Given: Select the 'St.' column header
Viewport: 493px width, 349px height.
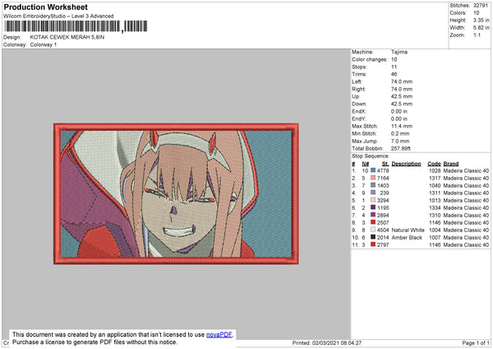Looking at the screenshot, I should (385, 164).
